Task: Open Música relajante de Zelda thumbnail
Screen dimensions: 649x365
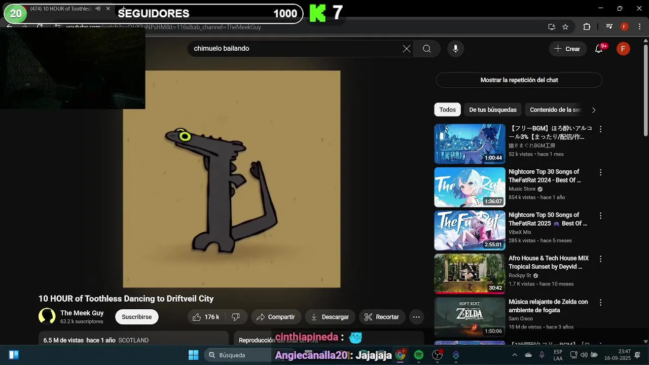Action: pos(470,317)
